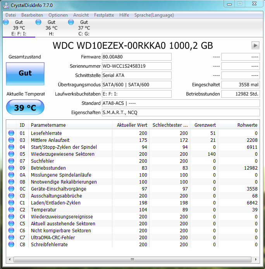The image size is (265, 269).
Task: Click the Schnittstelle field Serial ATA
Action: point(137,75)
